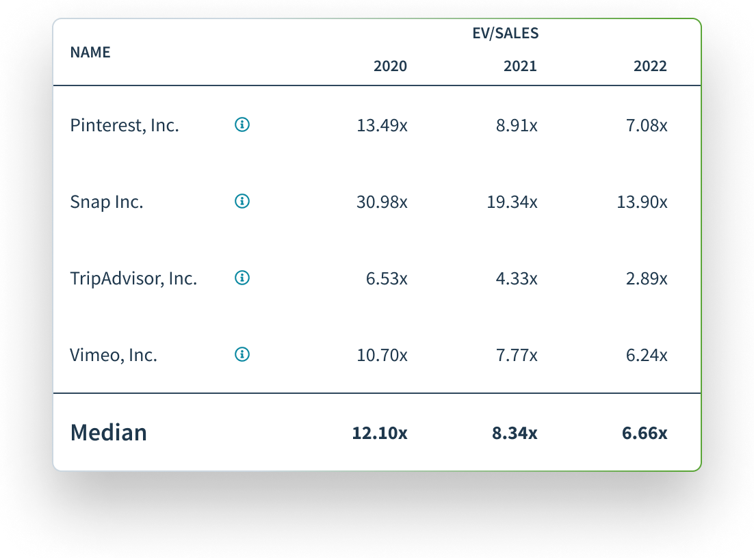This screenshot has width=754, height=558.
Task: Click the NAME column header
Action: coord(90,53)
